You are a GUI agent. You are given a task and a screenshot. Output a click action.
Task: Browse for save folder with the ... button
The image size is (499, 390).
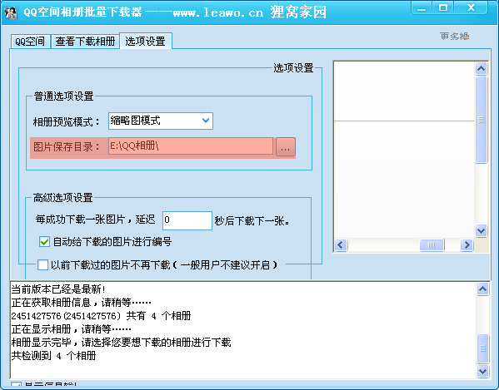pos(286,146)
